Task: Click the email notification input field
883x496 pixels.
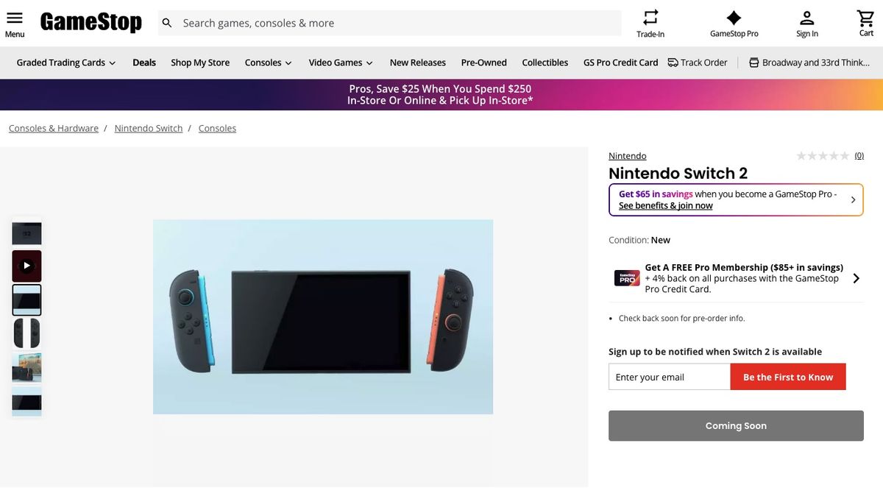Action: coord(668,376)
